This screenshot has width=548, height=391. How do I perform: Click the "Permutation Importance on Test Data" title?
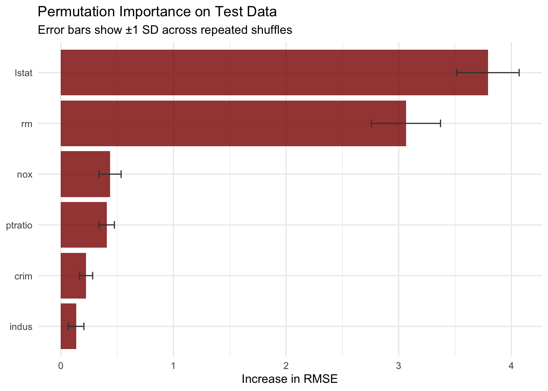pos(157,12)
